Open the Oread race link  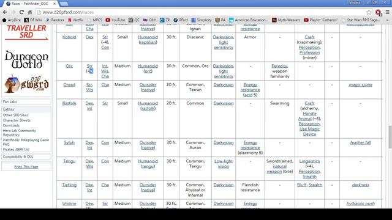point(69,85)
